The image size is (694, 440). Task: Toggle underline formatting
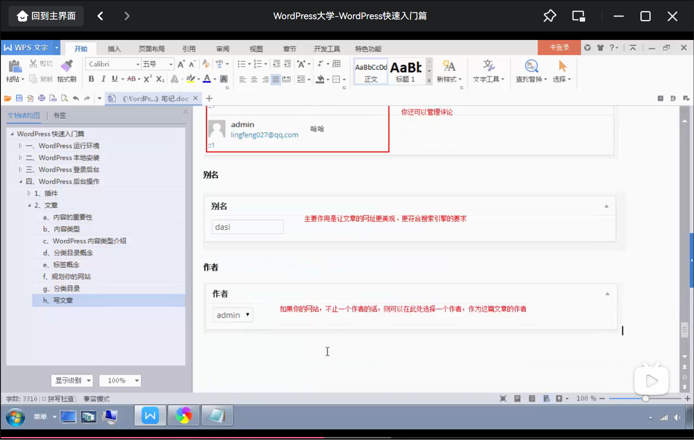click(x=114, y=79)
